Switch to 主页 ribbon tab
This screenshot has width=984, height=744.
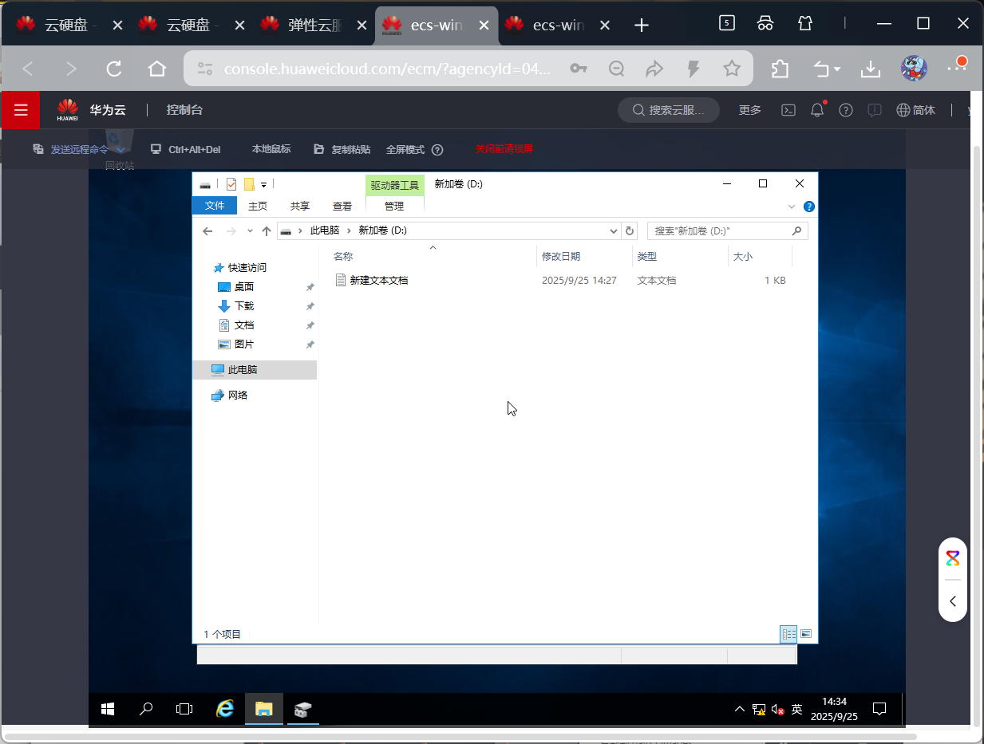tap(258, 206)
